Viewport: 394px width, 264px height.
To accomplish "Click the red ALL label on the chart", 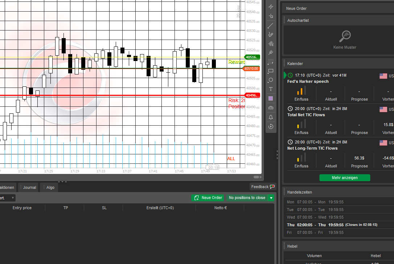I will pyautogui.click(x=231, y=159).
